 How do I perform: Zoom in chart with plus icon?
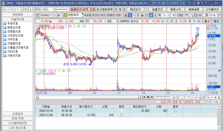pyautogui.click(x=215, y=97)
